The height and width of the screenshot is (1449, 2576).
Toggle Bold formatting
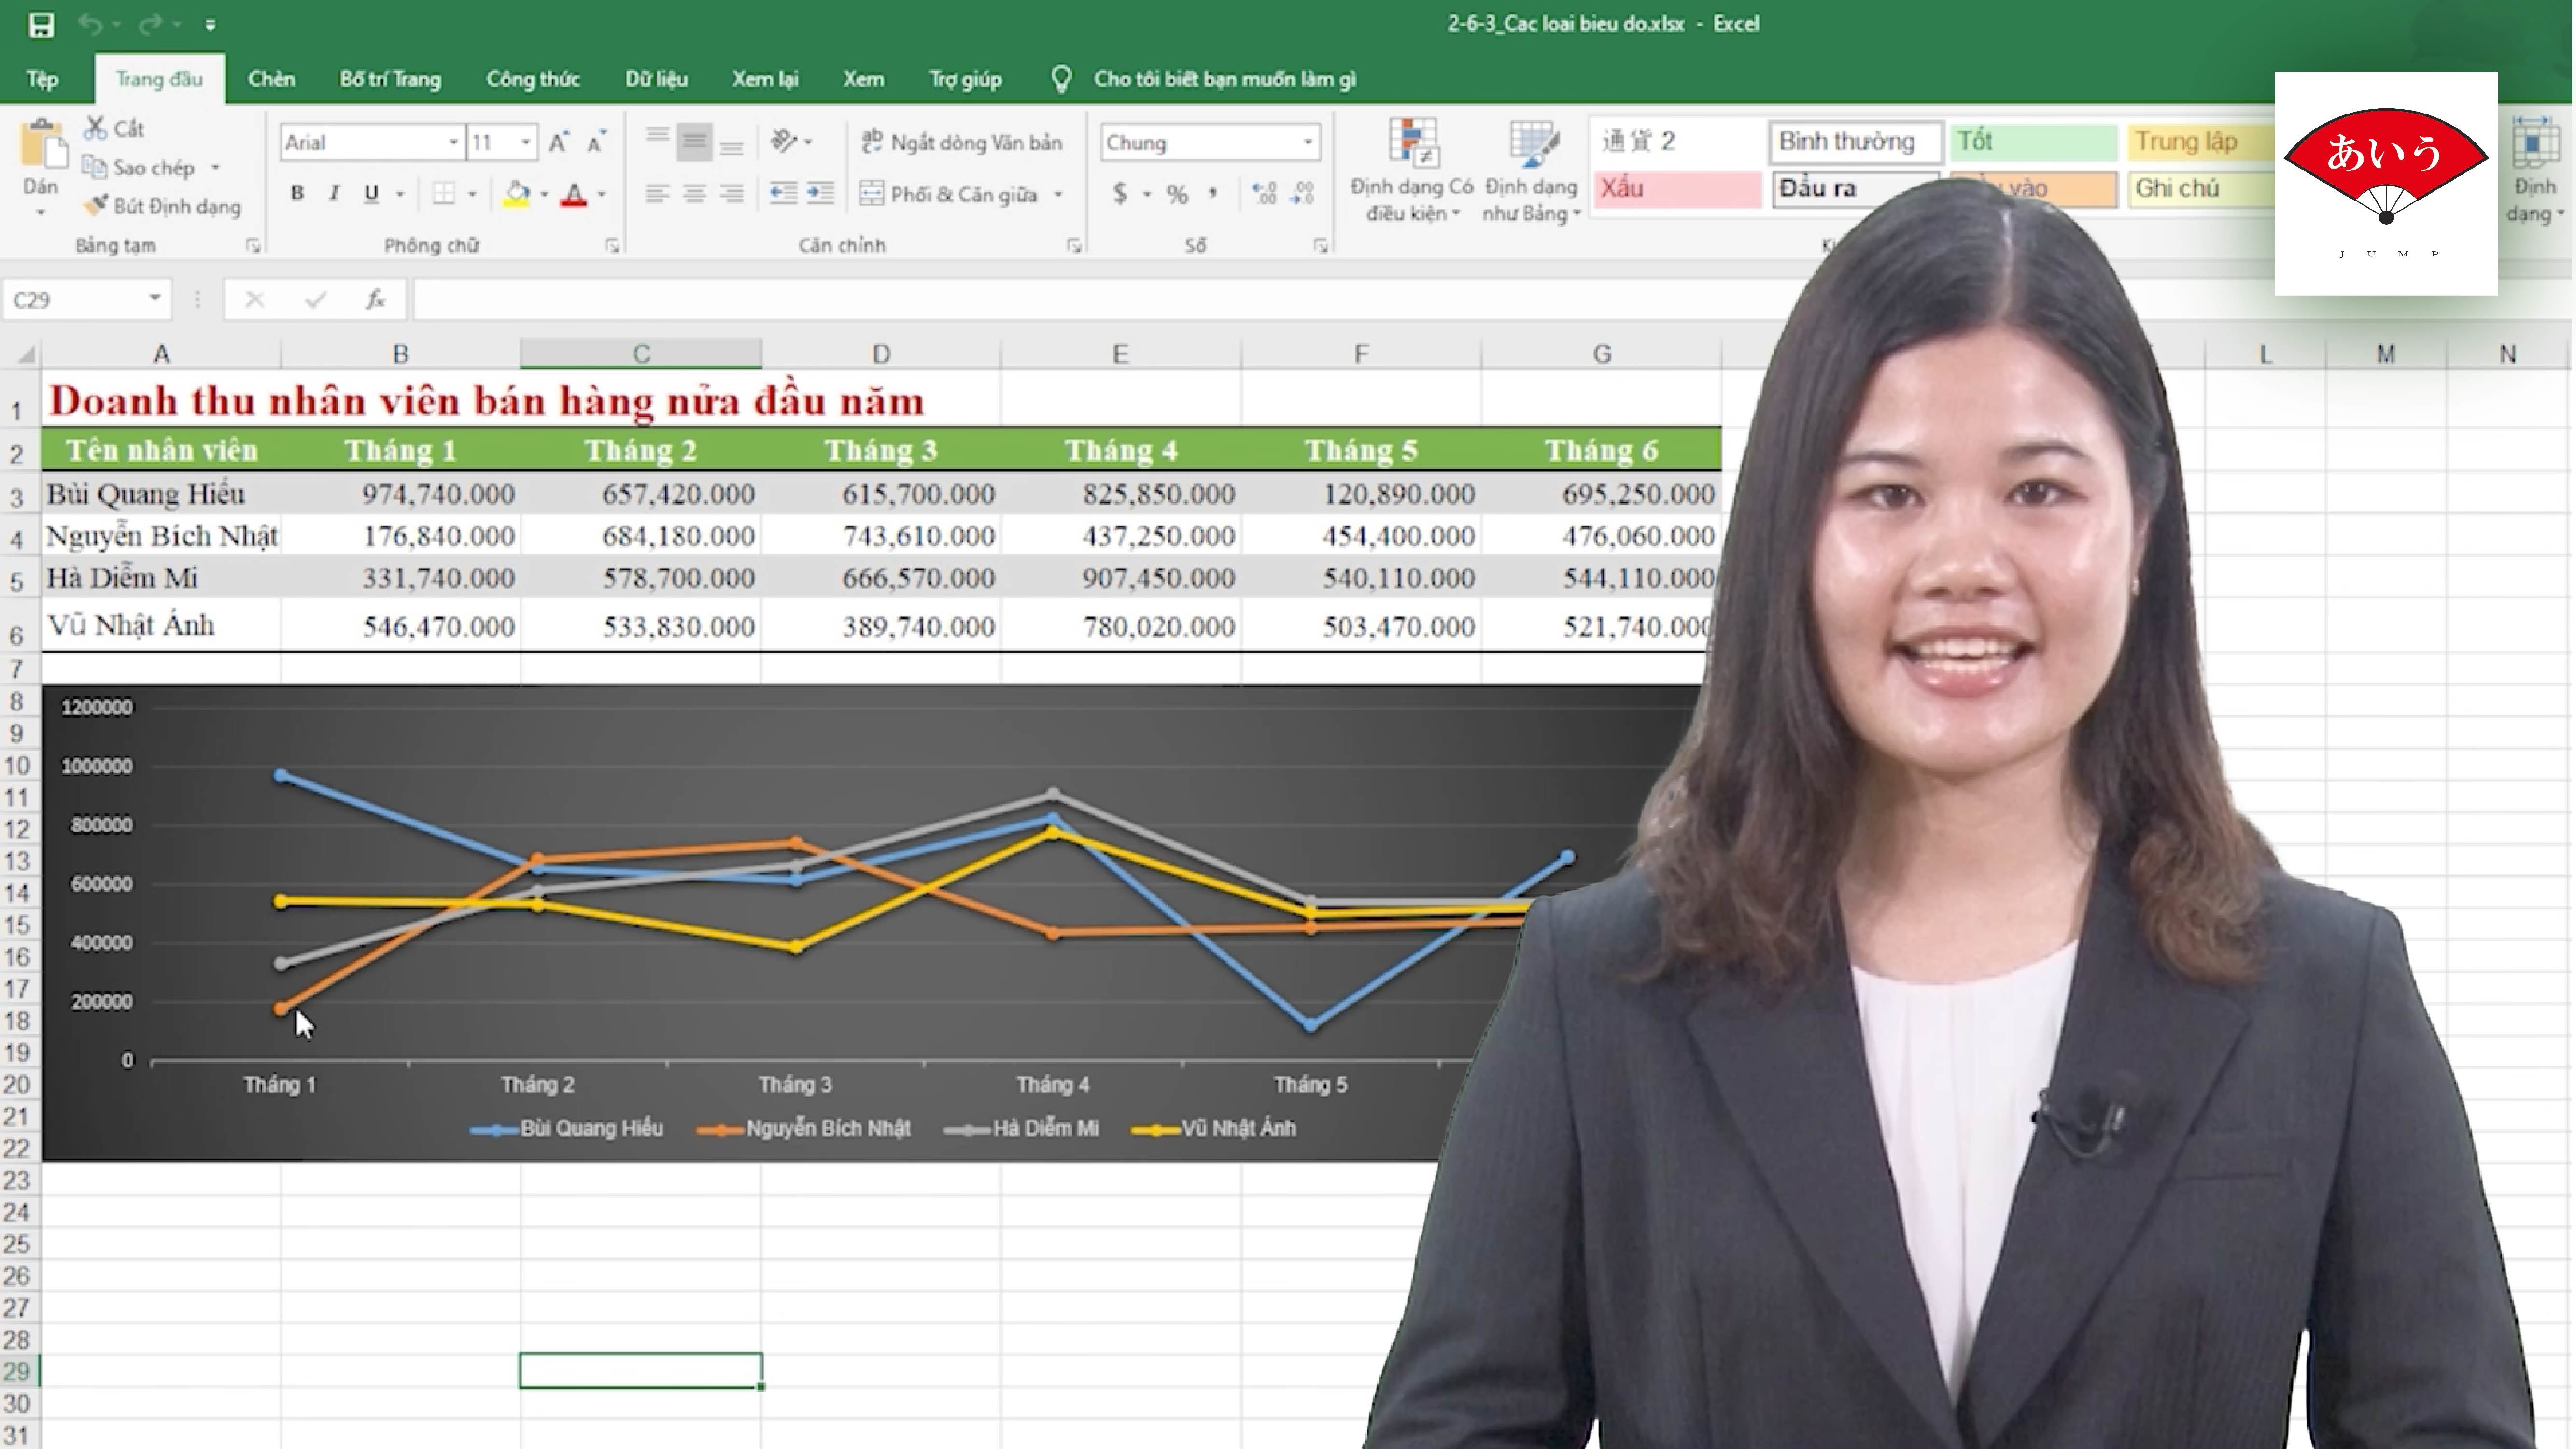297,193
